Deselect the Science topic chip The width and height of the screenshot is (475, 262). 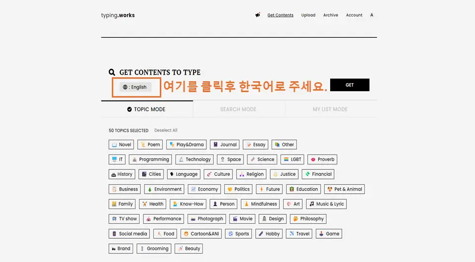(262, 159)
